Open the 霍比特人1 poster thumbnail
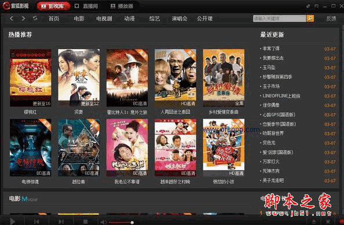Image resolution: width=344 pixels, height=225 pixels. tap(127, 78)
